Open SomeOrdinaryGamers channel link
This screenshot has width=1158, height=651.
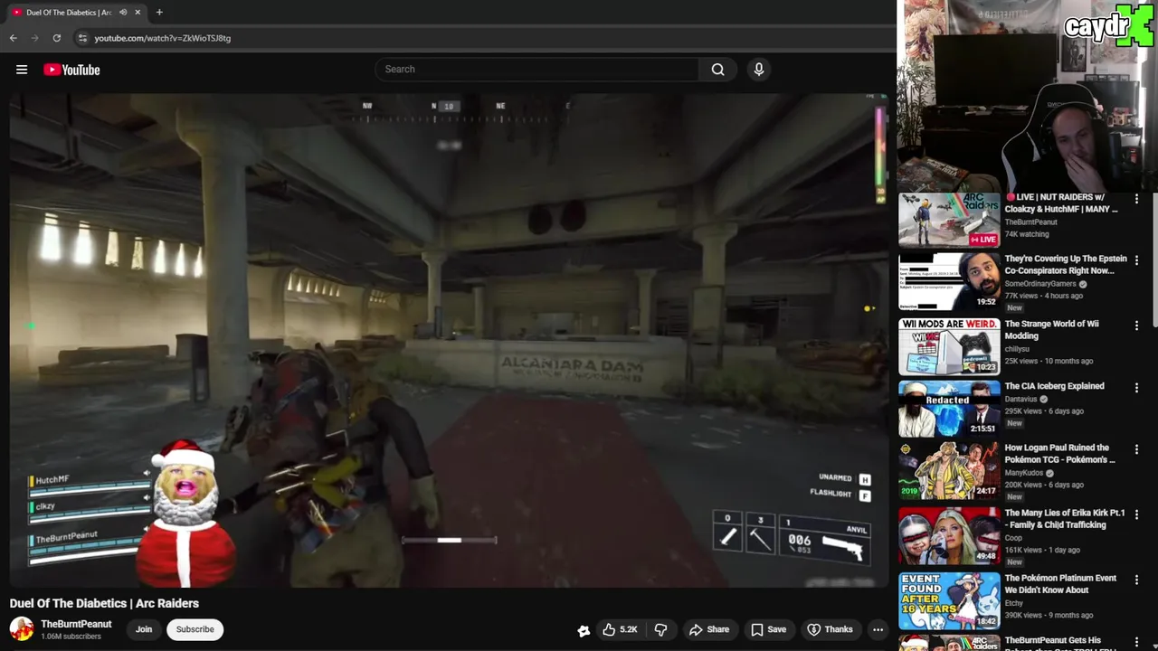[x=1040, y=284]
